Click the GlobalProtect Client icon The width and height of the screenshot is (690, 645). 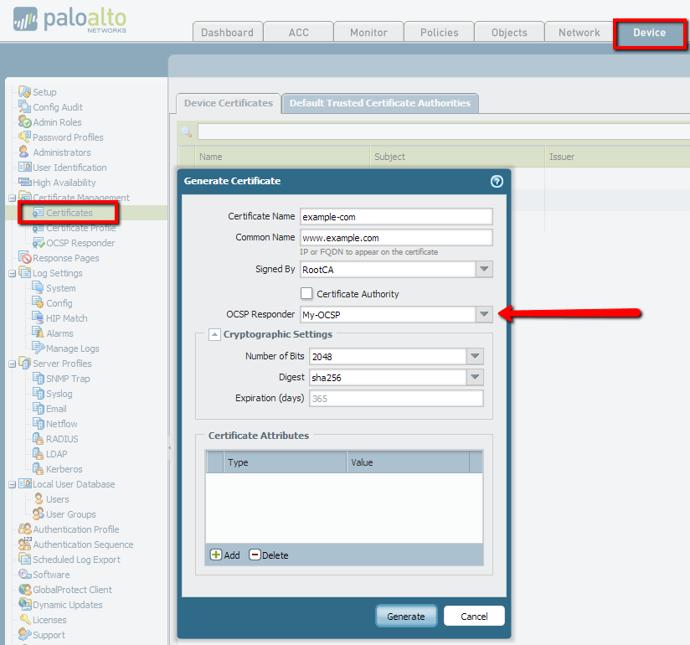click(x=25, y=589)
